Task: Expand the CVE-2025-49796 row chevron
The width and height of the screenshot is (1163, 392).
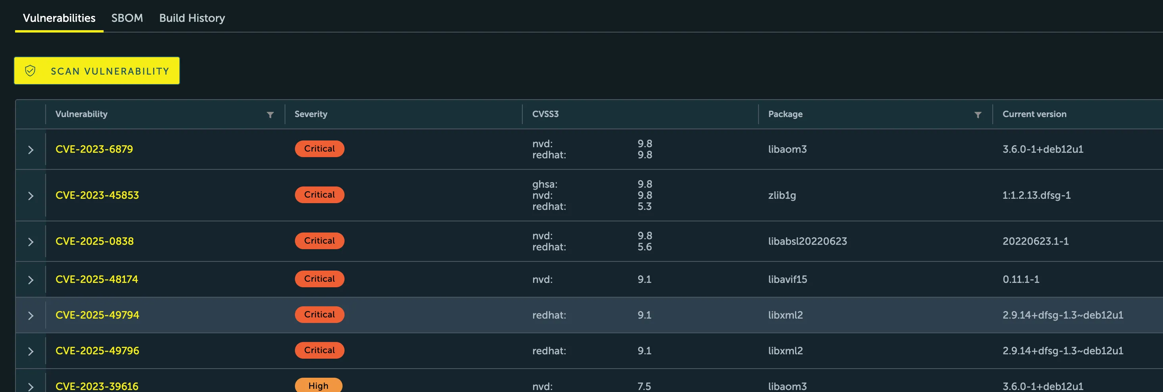Action: pos(31,351)
